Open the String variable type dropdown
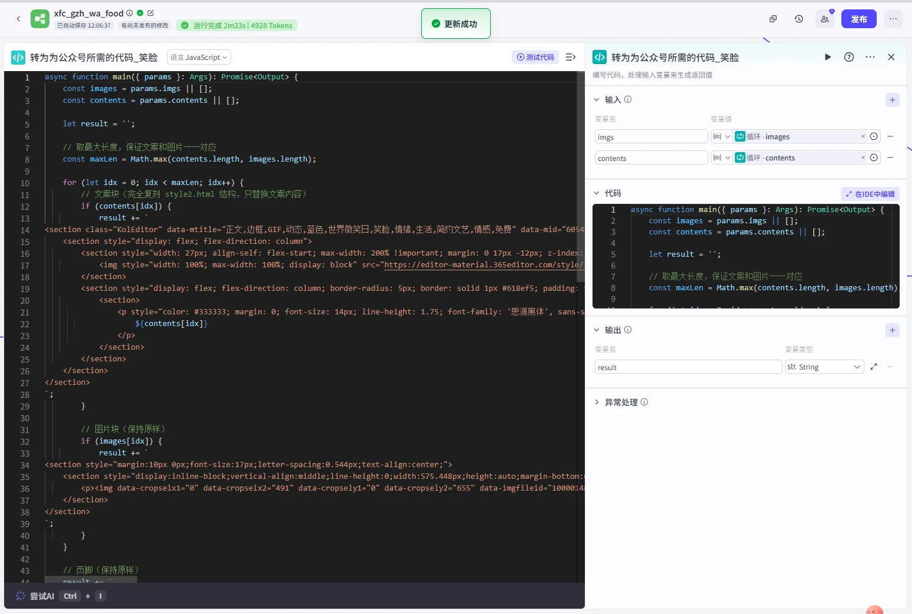Image resolution: width=912 pixels, height=614 pixels. [x=824, y=367]
